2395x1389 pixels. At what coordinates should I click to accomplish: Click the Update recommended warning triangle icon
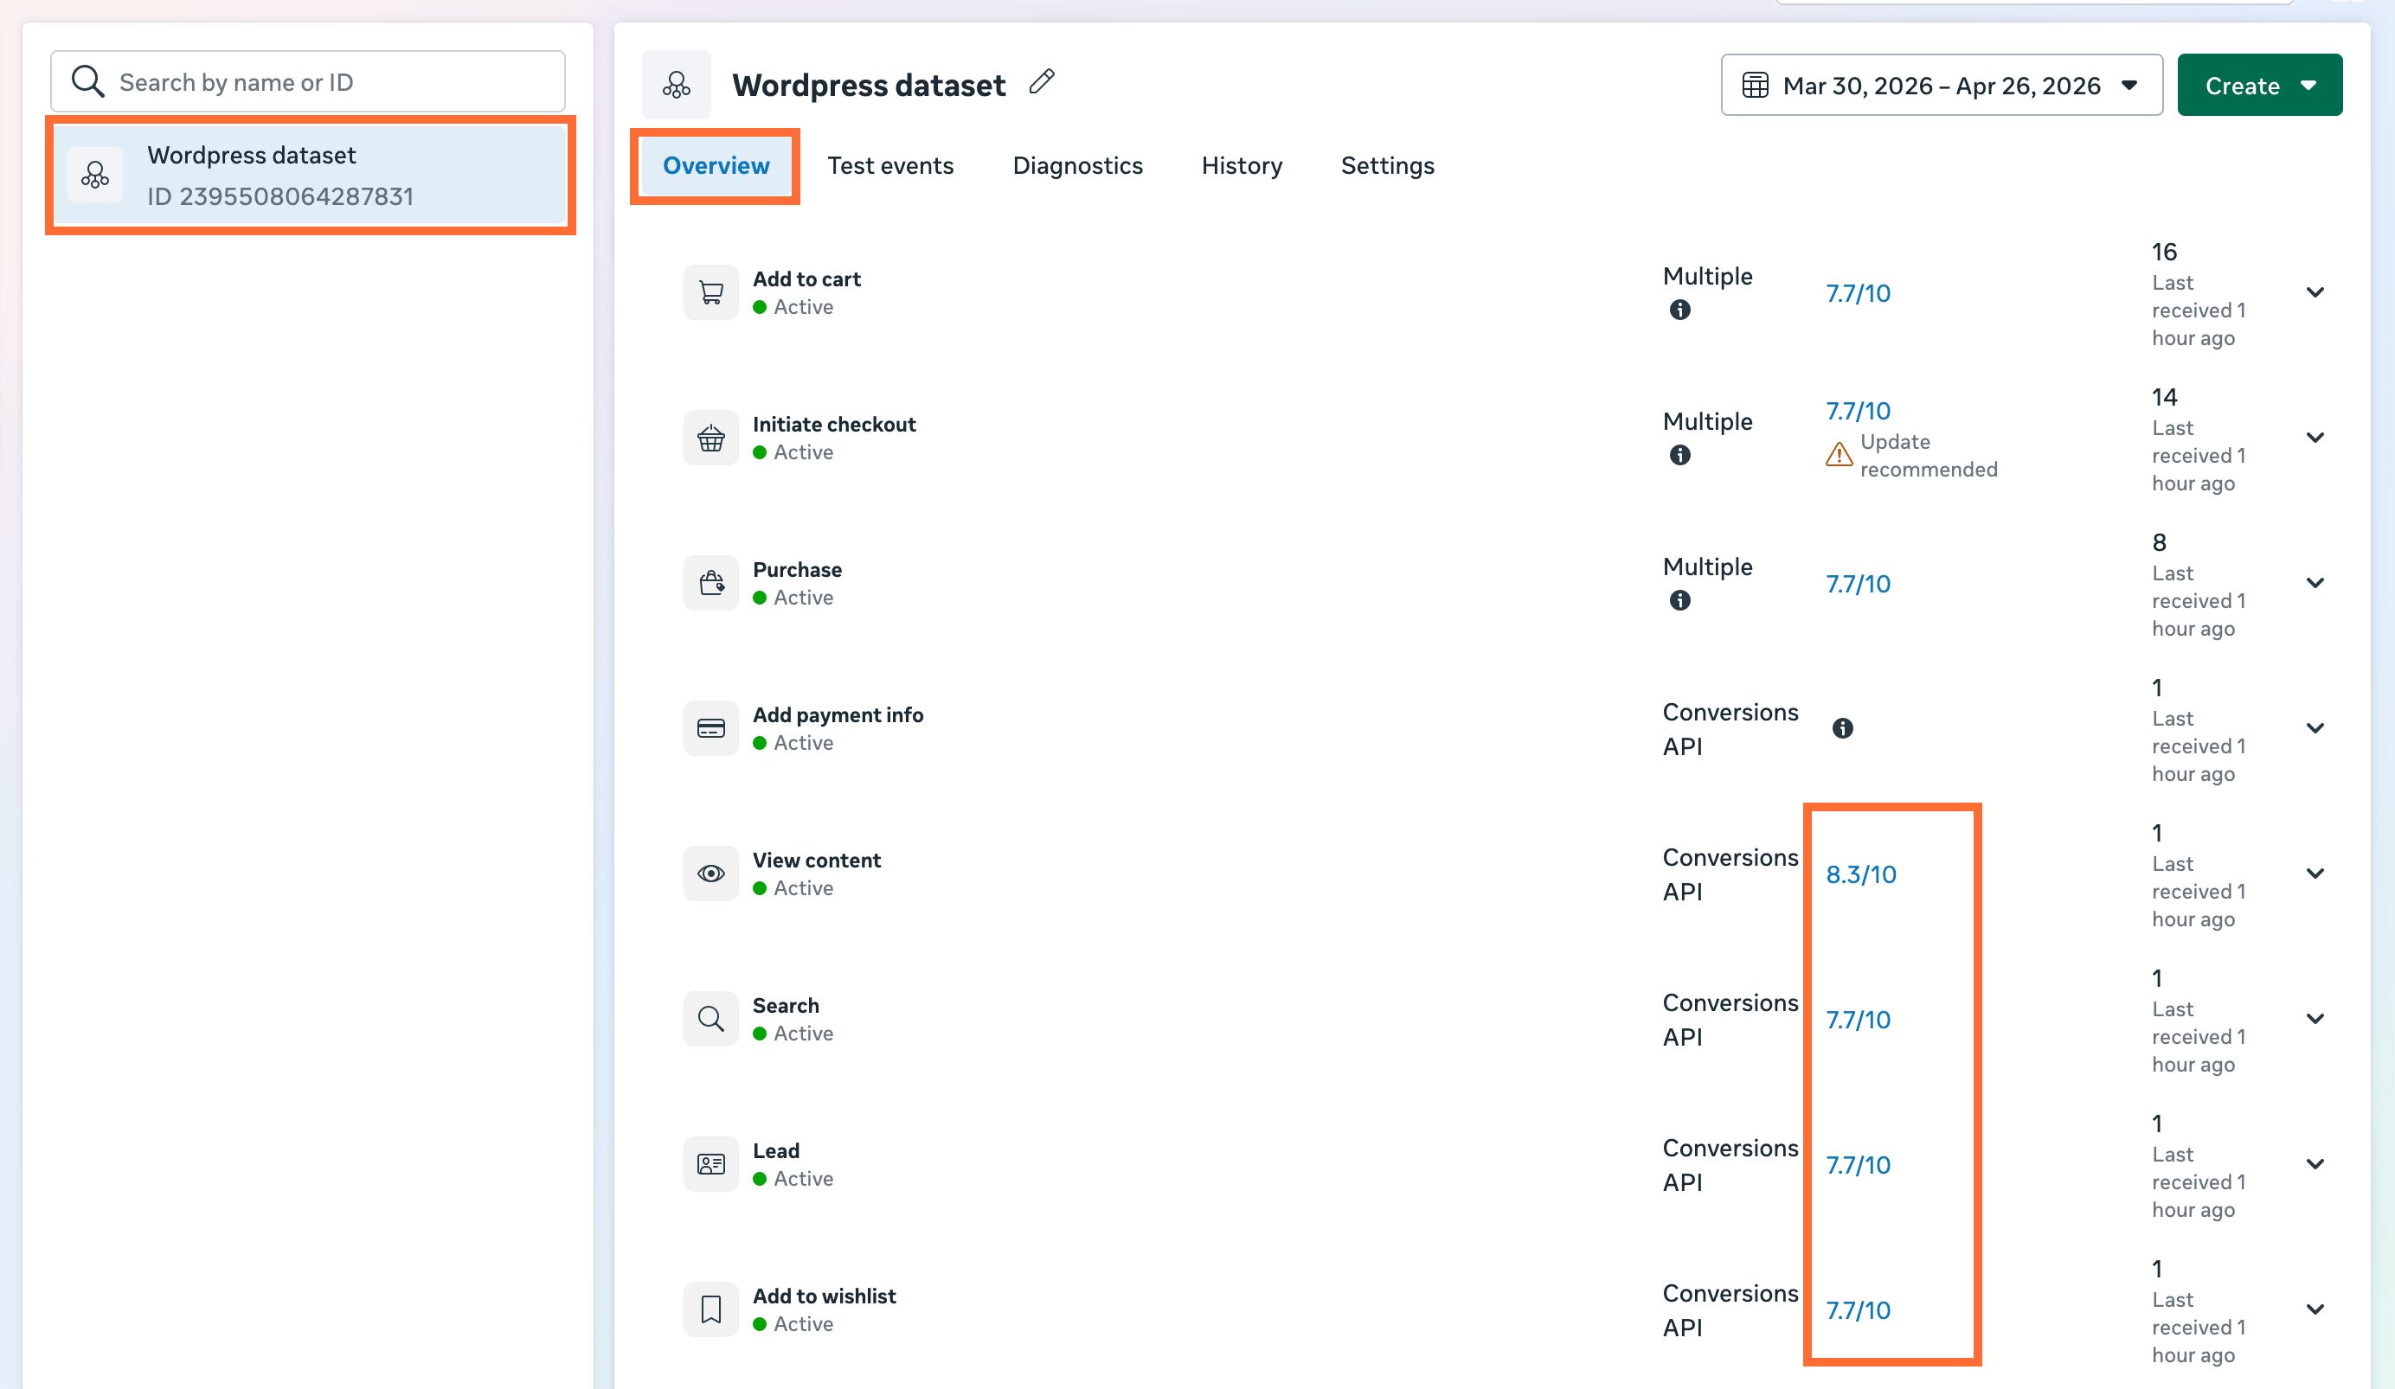[x=1839, y=455]
